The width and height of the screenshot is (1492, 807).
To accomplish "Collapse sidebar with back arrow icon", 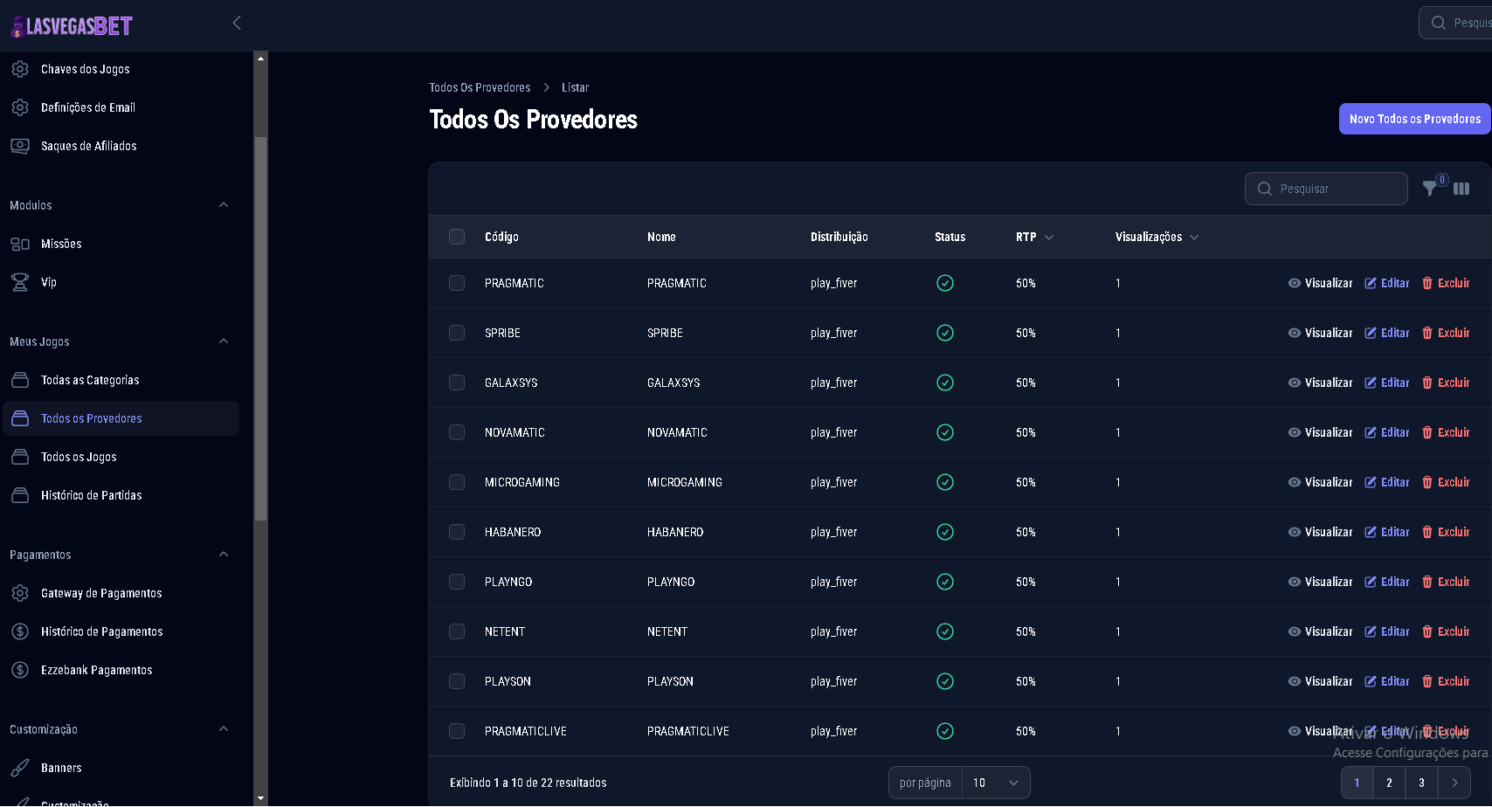I will click(237, 24).
